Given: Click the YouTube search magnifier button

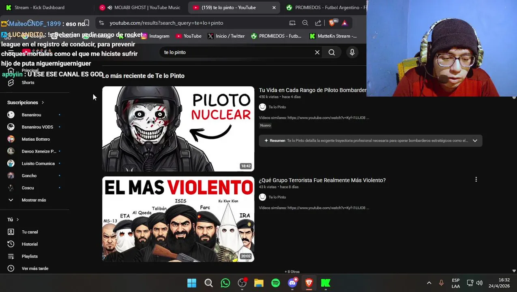Looking at the screenshot, I should click(332, 52).
